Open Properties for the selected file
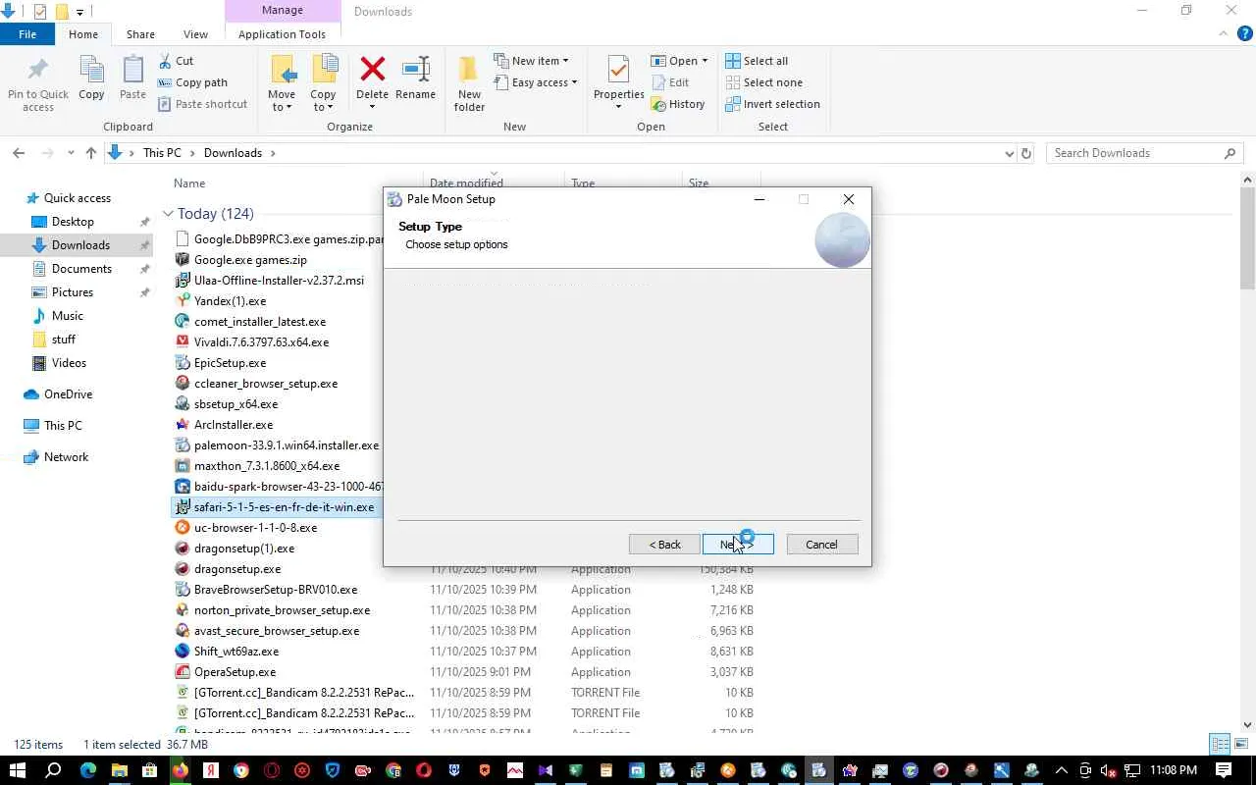Image resolution: width=1256 pixels, height=785 pixels. (x=618, y=83)
